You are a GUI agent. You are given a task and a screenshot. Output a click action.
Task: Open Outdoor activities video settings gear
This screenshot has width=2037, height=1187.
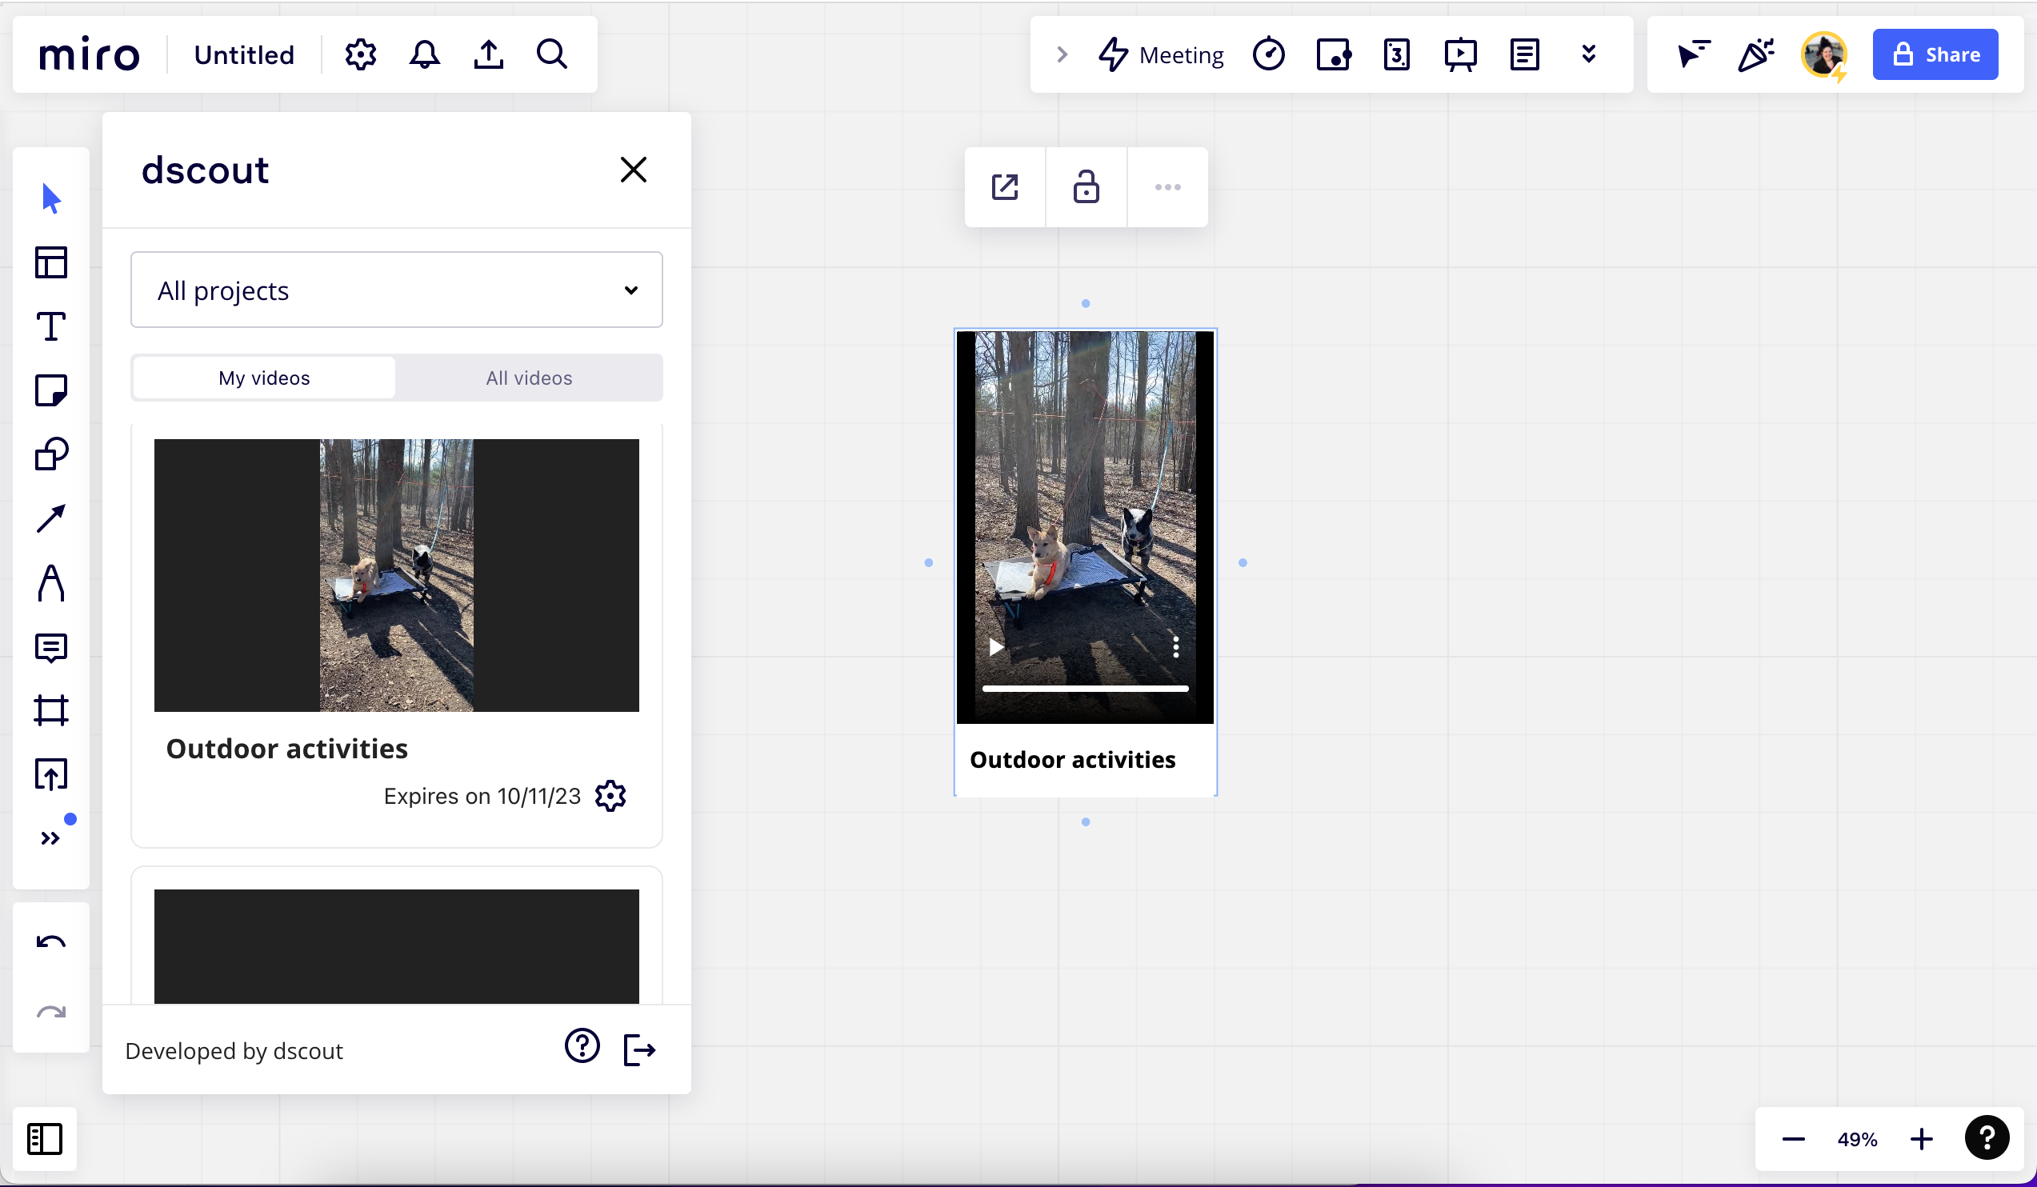tap(610, 796)
